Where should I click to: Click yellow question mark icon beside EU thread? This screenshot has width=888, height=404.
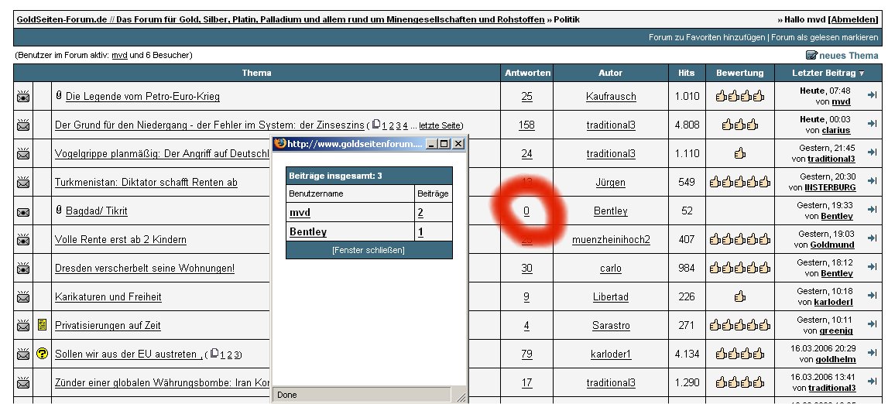(43, 354)
